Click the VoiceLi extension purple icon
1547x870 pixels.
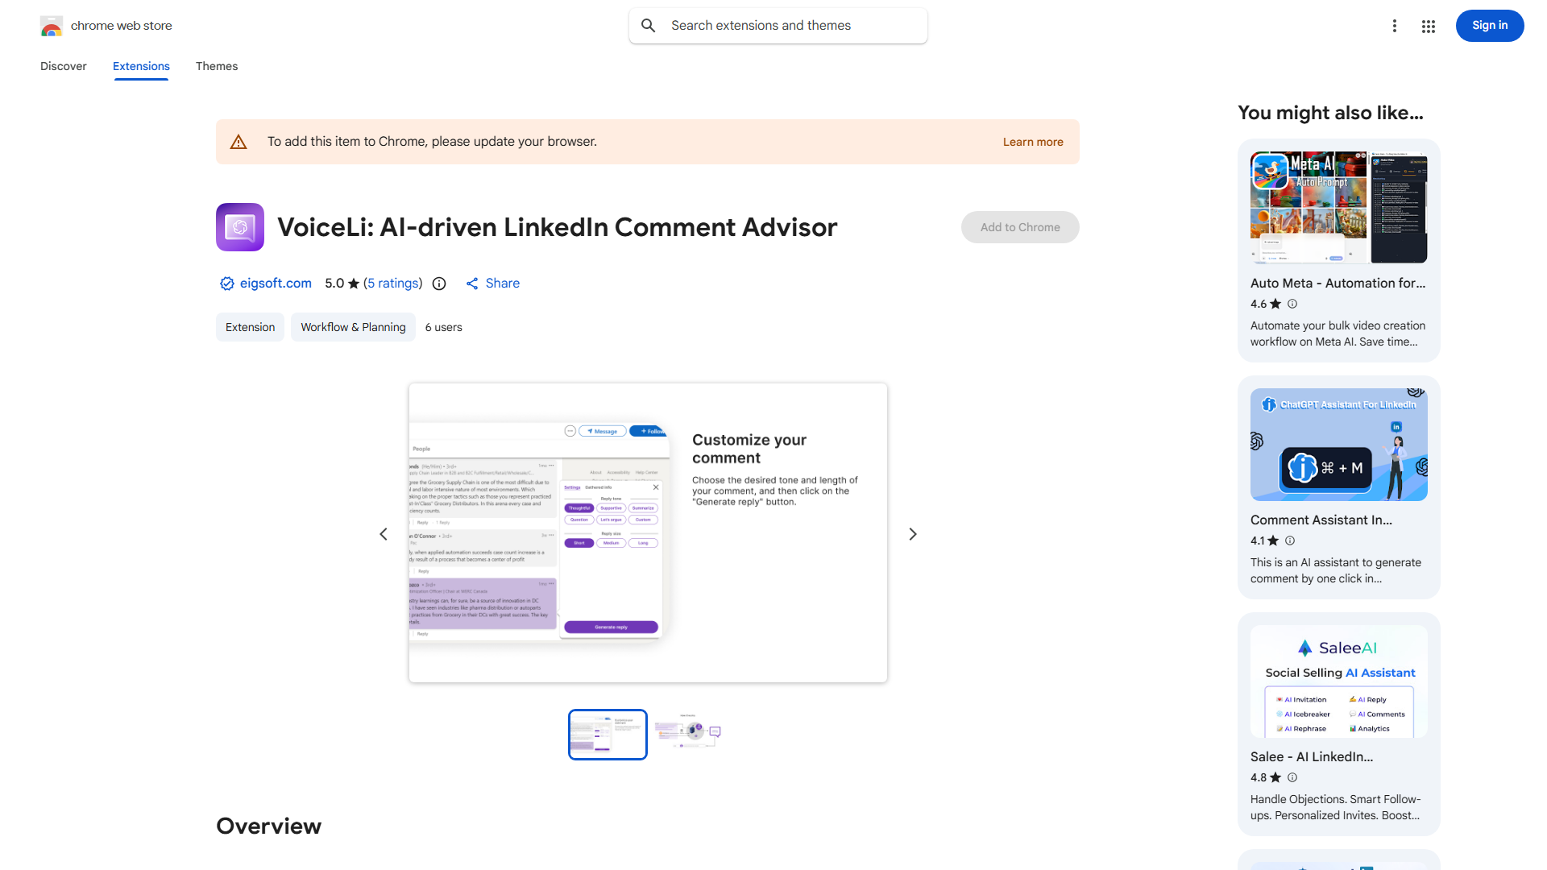[x=239, y=227]
